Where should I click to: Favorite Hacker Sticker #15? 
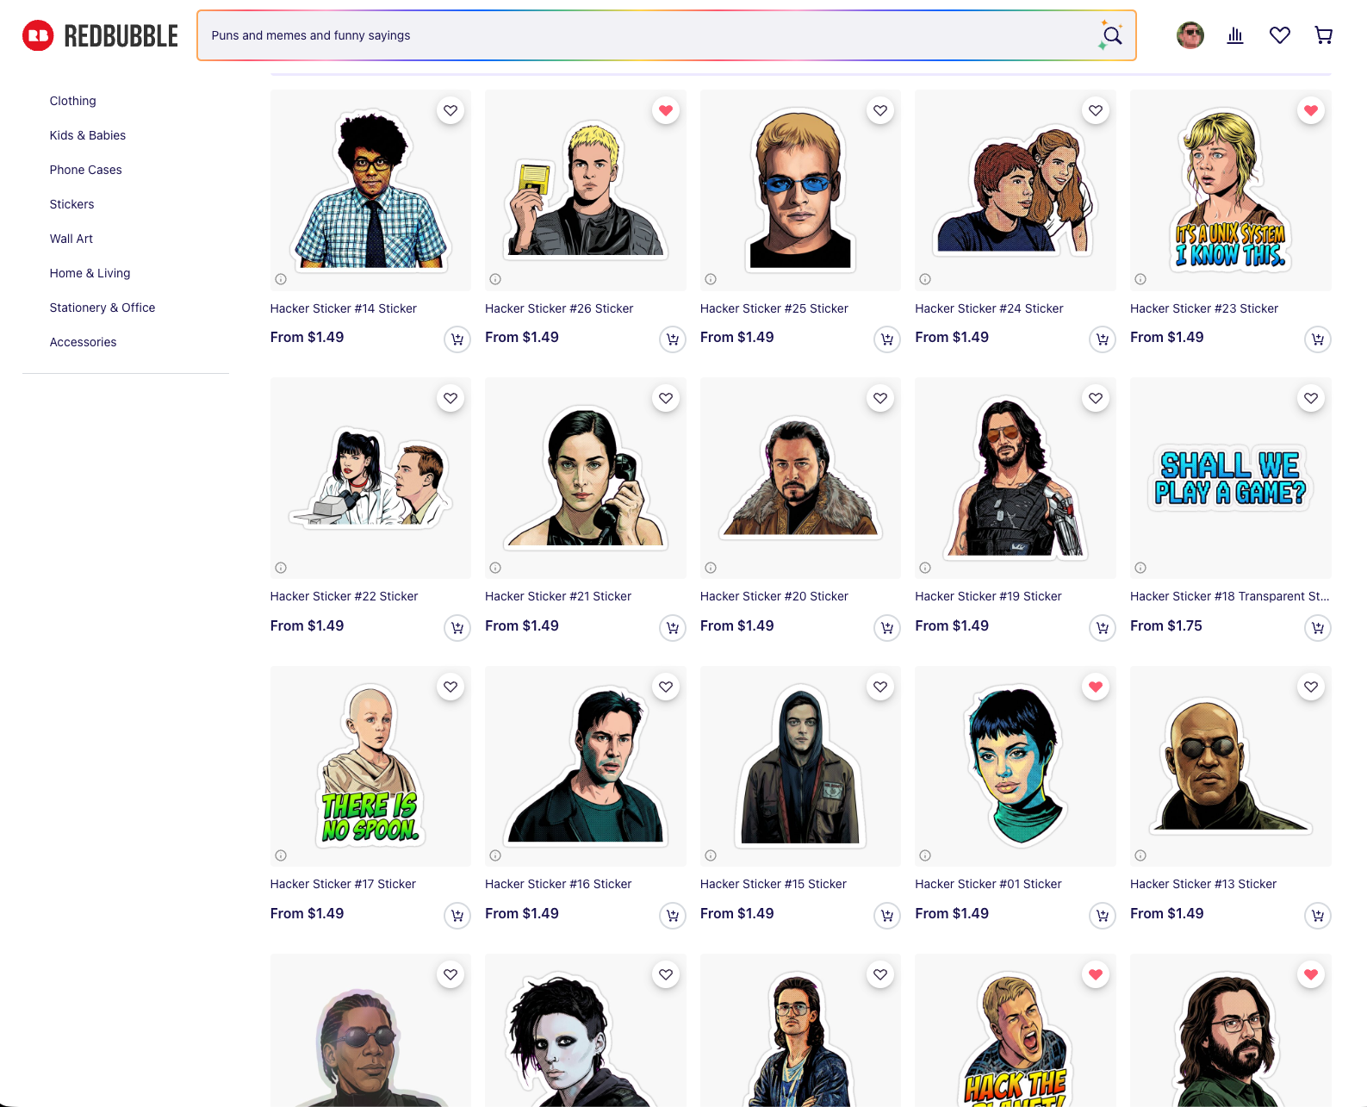pyautogui.click(x=880, y=687)
